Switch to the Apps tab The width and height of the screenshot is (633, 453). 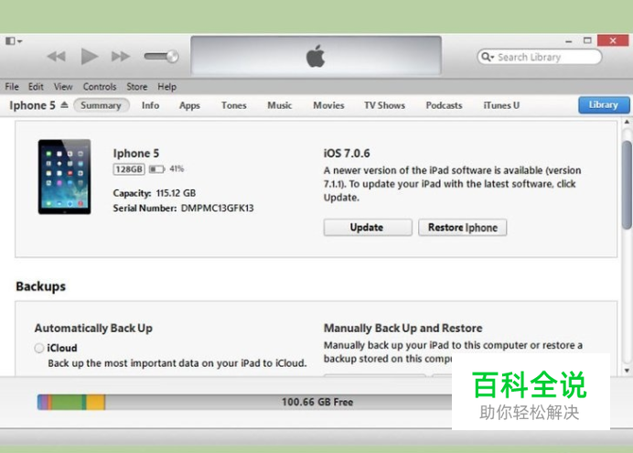click(189, 106)
